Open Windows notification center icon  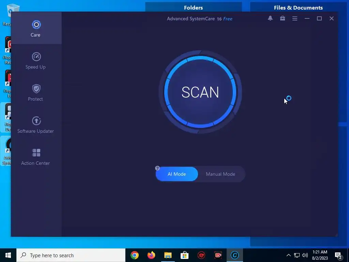[x=338, y=255]
